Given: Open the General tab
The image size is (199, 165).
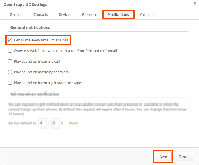Looking at the screenshot, I should 16,14.
